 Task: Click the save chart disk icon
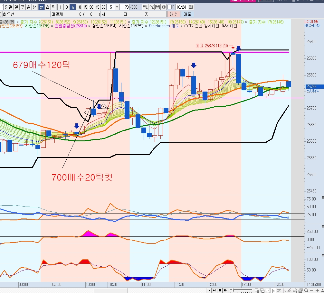point(157,7)
